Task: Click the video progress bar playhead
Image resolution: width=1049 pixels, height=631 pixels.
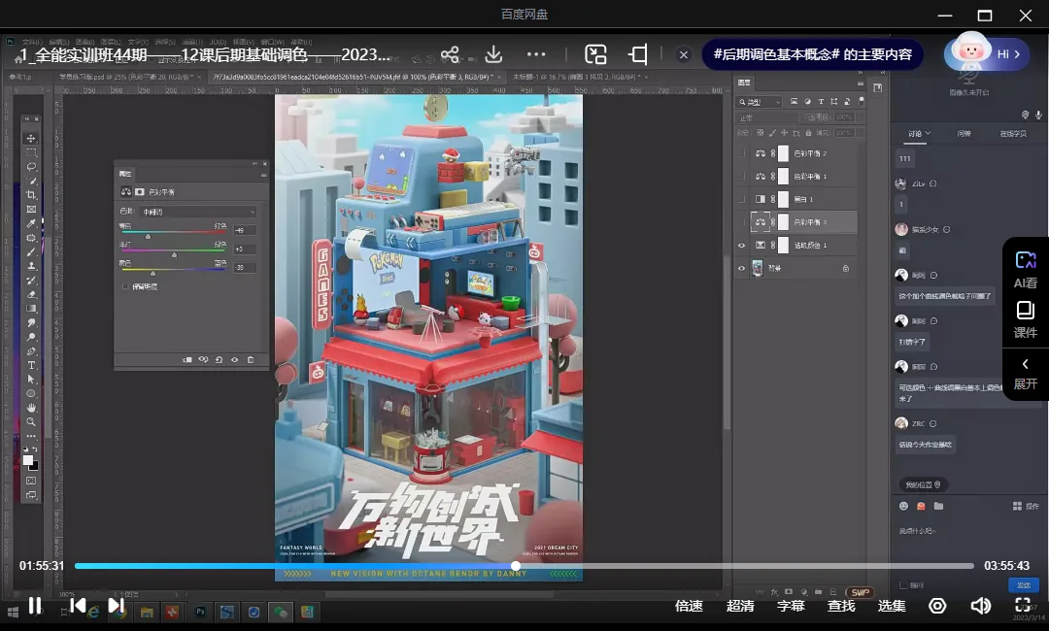Action: coord(516,566)
